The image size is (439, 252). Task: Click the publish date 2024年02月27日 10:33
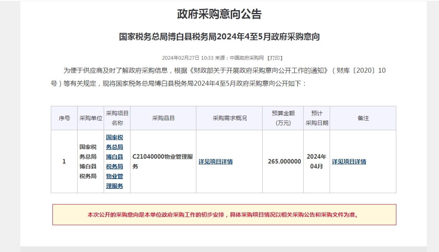point(187,58)
